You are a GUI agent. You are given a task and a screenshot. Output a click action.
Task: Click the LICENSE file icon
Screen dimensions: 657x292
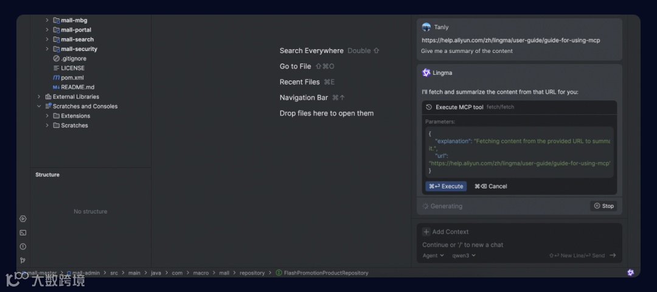pos(56,68)
